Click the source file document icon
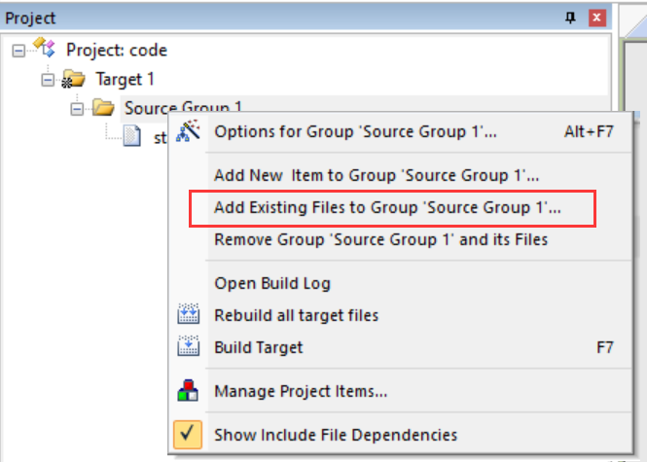 (x=133, y=137)
